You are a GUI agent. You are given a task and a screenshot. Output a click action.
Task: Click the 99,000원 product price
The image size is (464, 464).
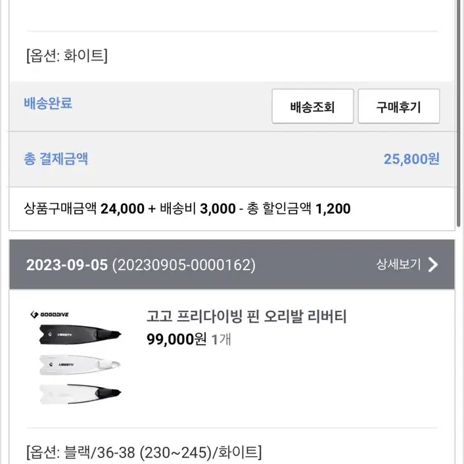(177, 339)
